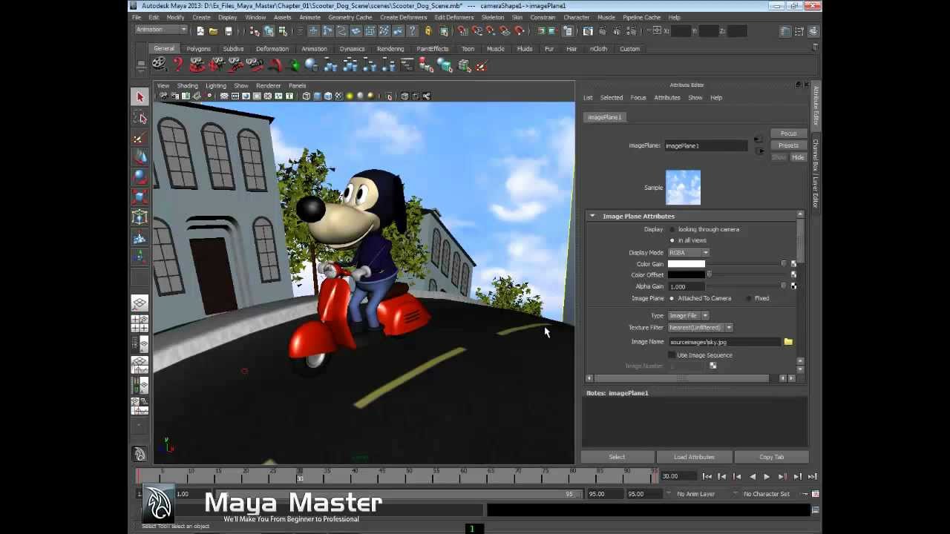Click the Alpha Gain slider handle
The width and height of the screenshot is (950, 534).
click(x=784, y=286)
